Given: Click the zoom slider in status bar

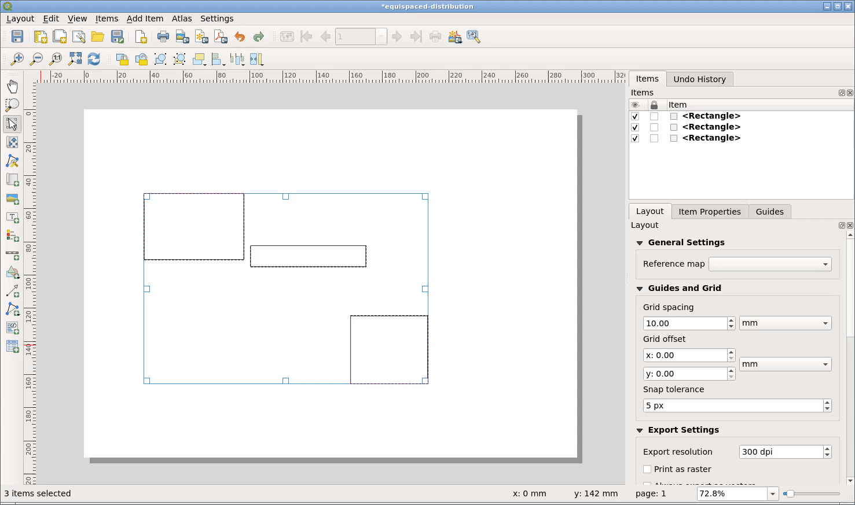Looking at the screenshot, I should [x=811, y=493].
